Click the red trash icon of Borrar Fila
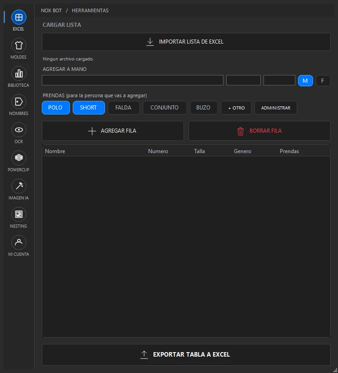The image size is (338, 373). (240, 131)
